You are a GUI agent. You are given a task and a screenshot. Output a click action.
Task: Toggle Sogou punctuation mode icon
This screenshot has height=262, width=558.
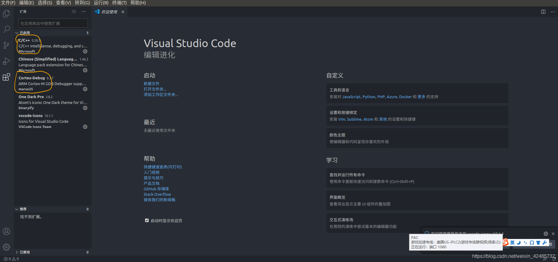click(525, 243)
